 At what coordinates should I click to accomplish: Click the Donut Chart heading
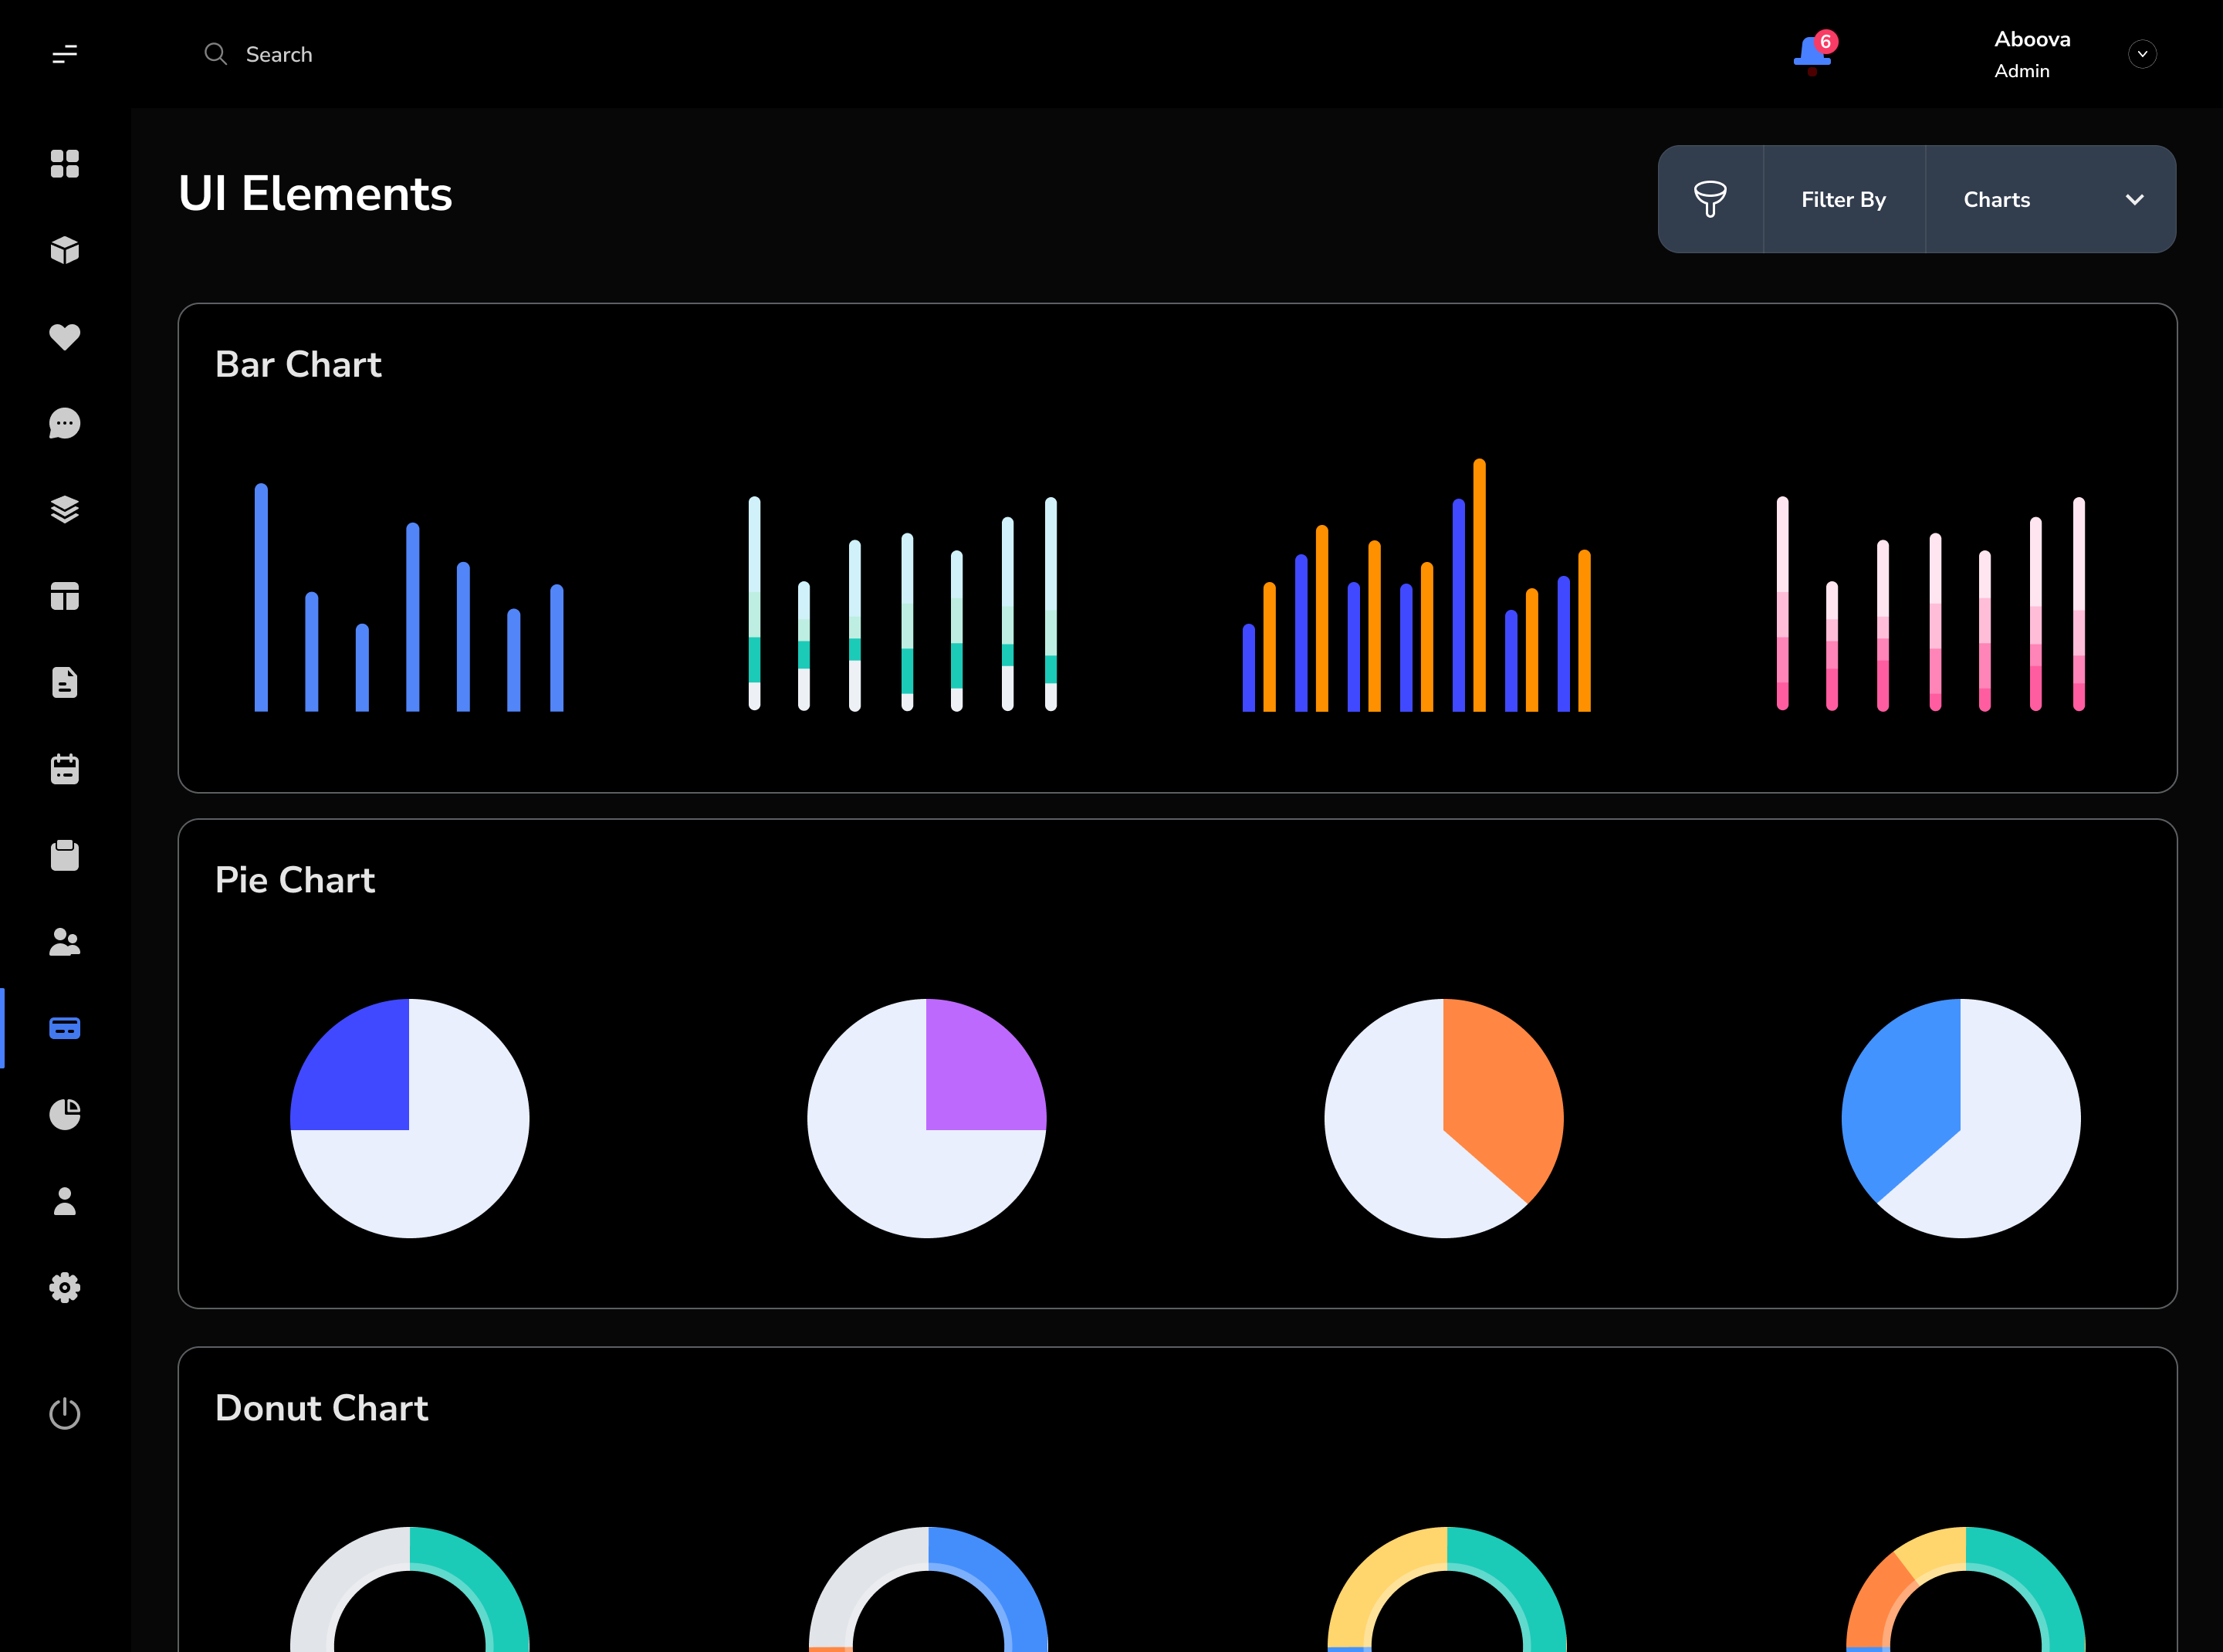321,1408
